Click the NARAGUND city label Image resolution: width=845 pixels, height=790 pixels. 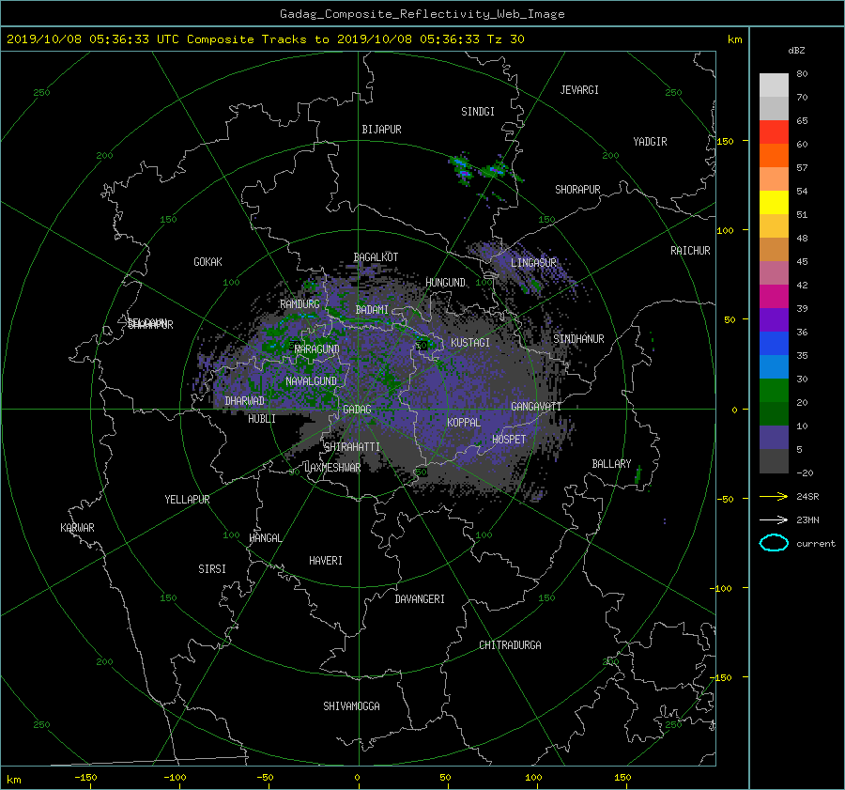click(317, 349)
